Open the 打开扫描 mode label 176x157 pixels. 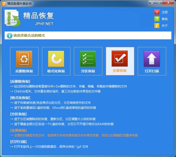tap(152, 71)
